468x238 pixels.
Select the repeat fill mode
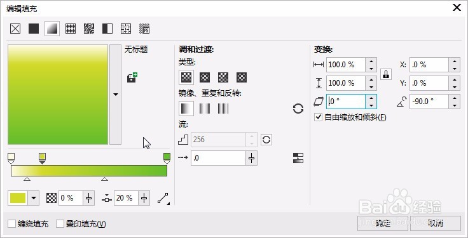coord(223,109)
